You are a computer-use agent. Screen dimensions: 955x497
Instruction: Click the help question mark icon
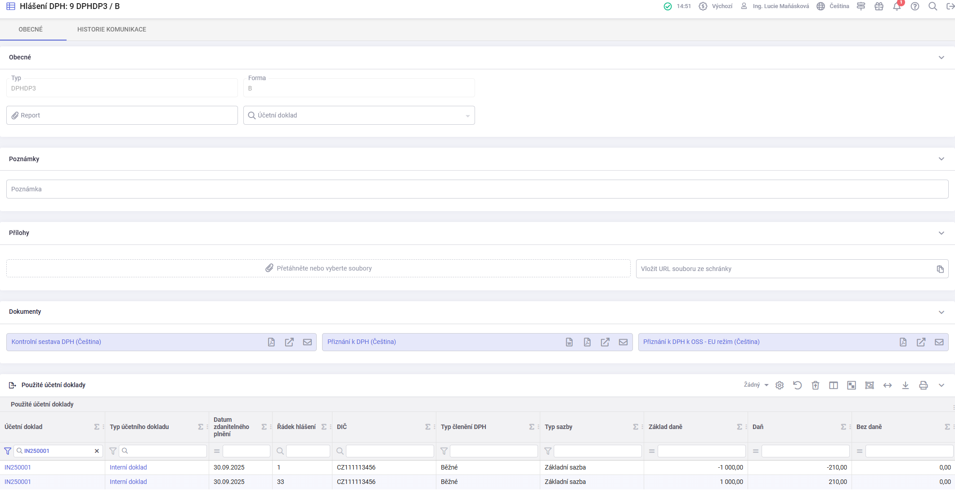tap(915, 6)
